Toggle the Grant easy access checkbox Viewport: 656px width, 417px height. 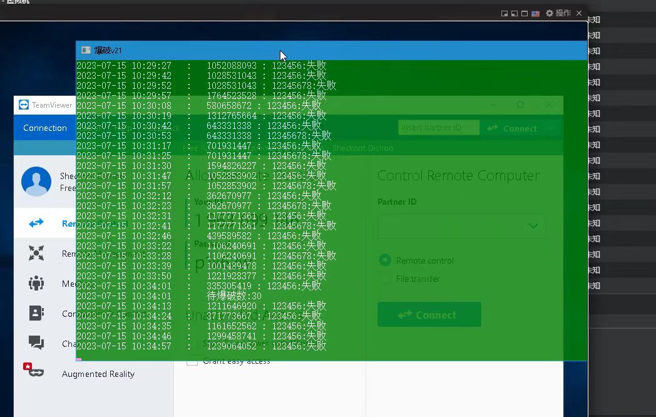[x=192, y=361]
